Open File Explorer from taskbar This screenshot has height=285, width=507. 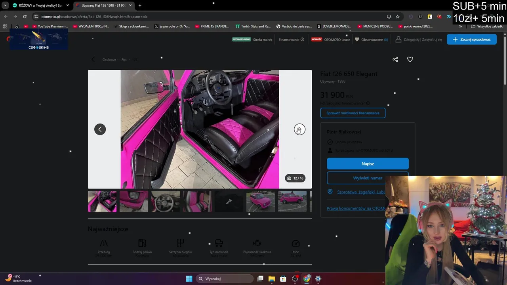pos(272,279)
